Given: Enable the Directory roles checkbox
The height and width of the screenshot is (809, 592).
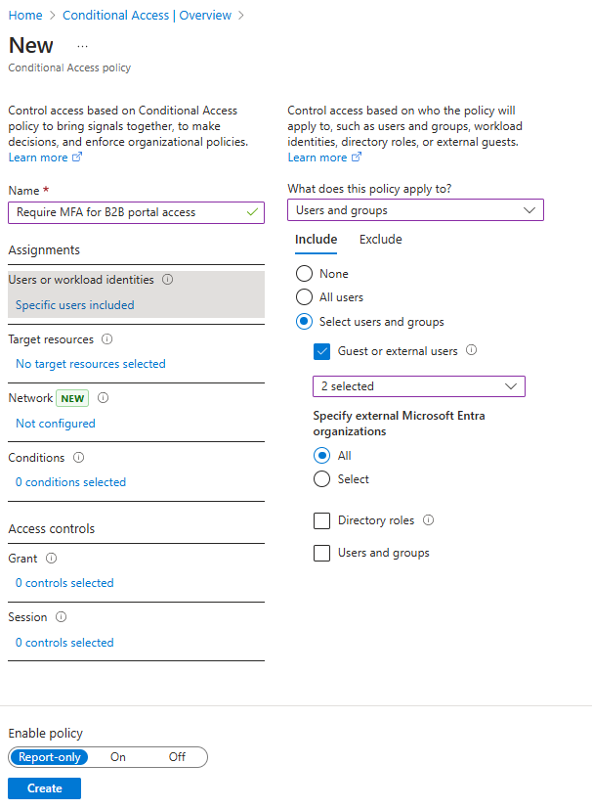Looking at the screenshot, I should [321, 519].
